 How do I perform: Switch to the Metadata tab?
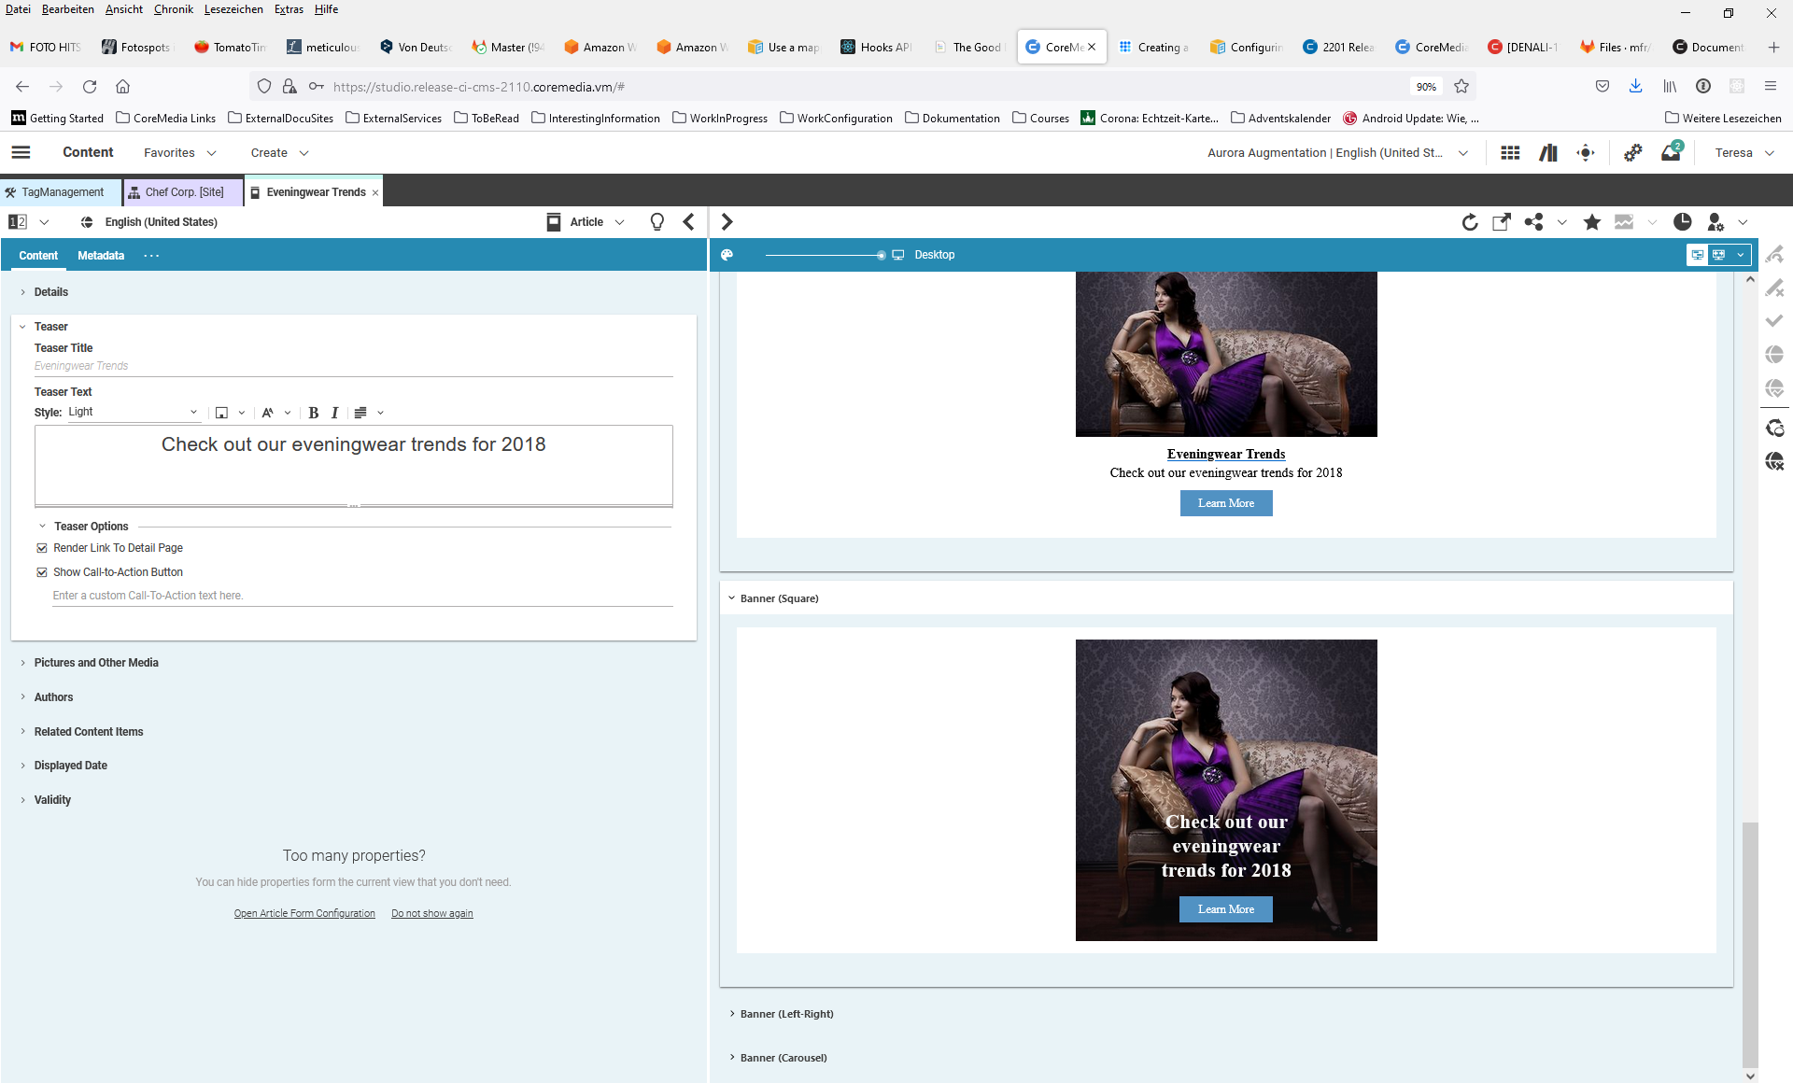[101, 255]
